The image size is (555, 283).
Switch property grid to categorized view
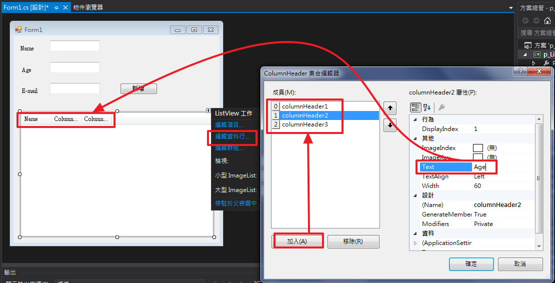coord(415,107)
